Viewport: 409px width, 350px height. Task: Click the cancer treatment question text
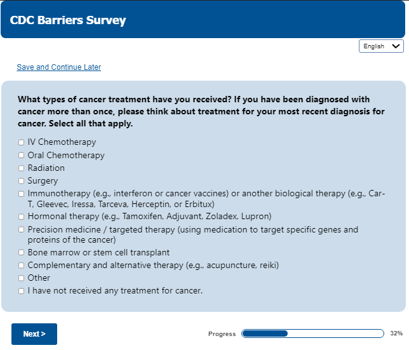[x=201, y=111]
